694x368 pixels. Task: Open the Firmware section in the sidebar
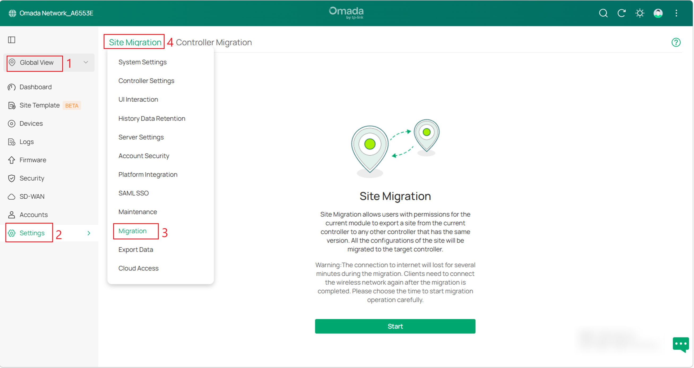coord(33,160)
